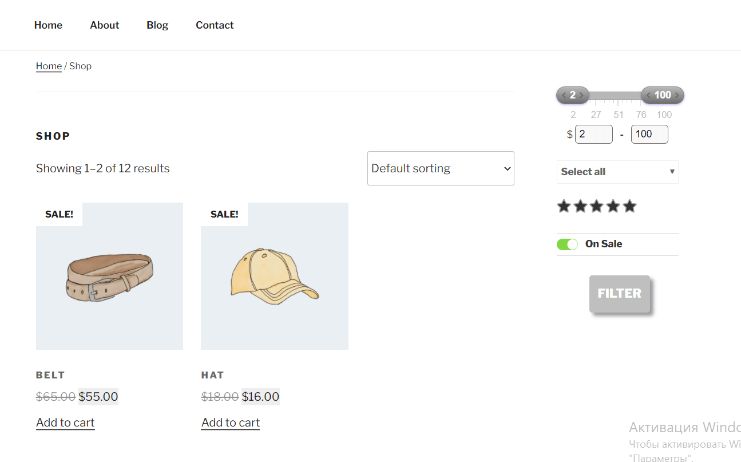This screenshot has width=741, height=462.
Task: Click the Belt old price $65.00
Action: point(56,397)
